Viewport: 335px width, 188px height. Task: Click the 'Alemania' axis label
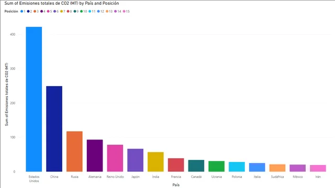95,177
